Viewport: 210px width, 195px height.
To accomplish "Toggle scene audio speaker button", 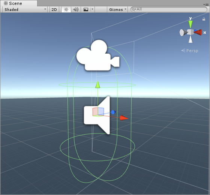I will [76, 9].
